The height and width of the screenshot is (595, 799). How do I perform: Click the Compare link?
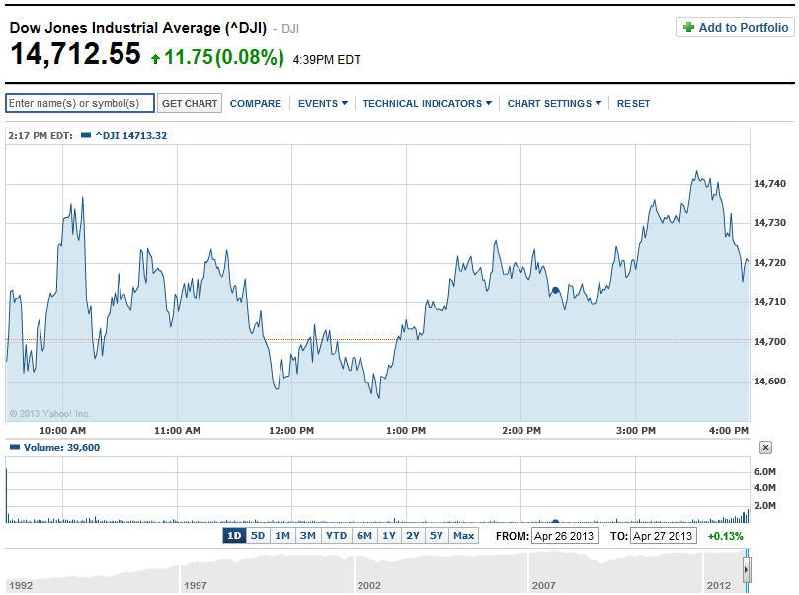click(x=255, y=103)
